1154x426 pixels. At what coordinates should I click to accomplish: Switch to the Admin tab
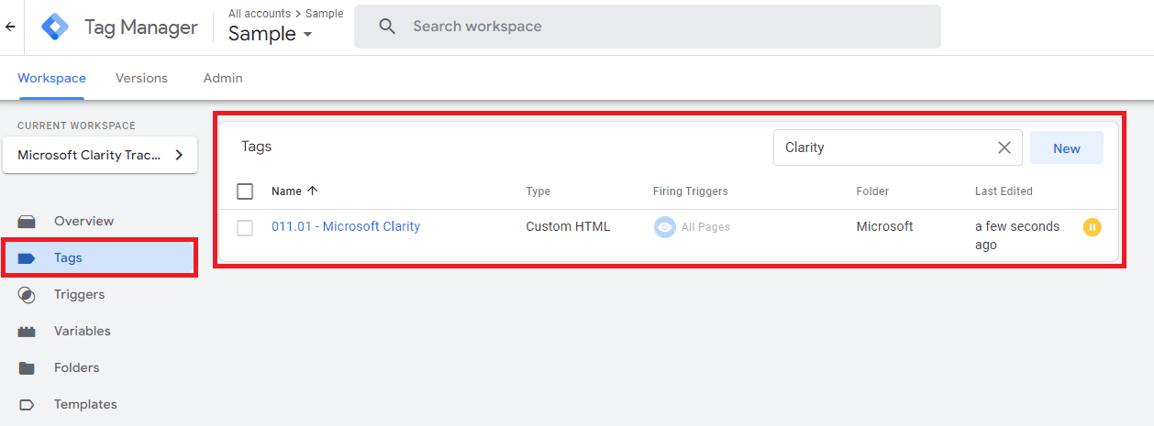click(x=223, y=78)
